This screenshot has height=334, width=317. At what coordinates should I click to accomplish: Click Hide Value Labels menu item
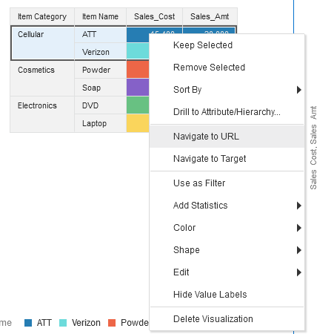point(227,295)
